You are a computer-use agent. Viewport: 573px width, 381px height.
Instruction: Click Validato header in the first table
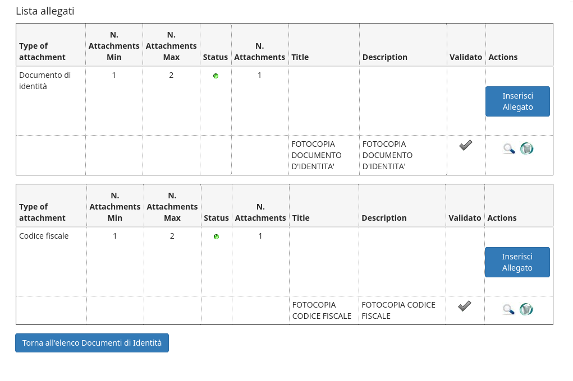point(466,57)
